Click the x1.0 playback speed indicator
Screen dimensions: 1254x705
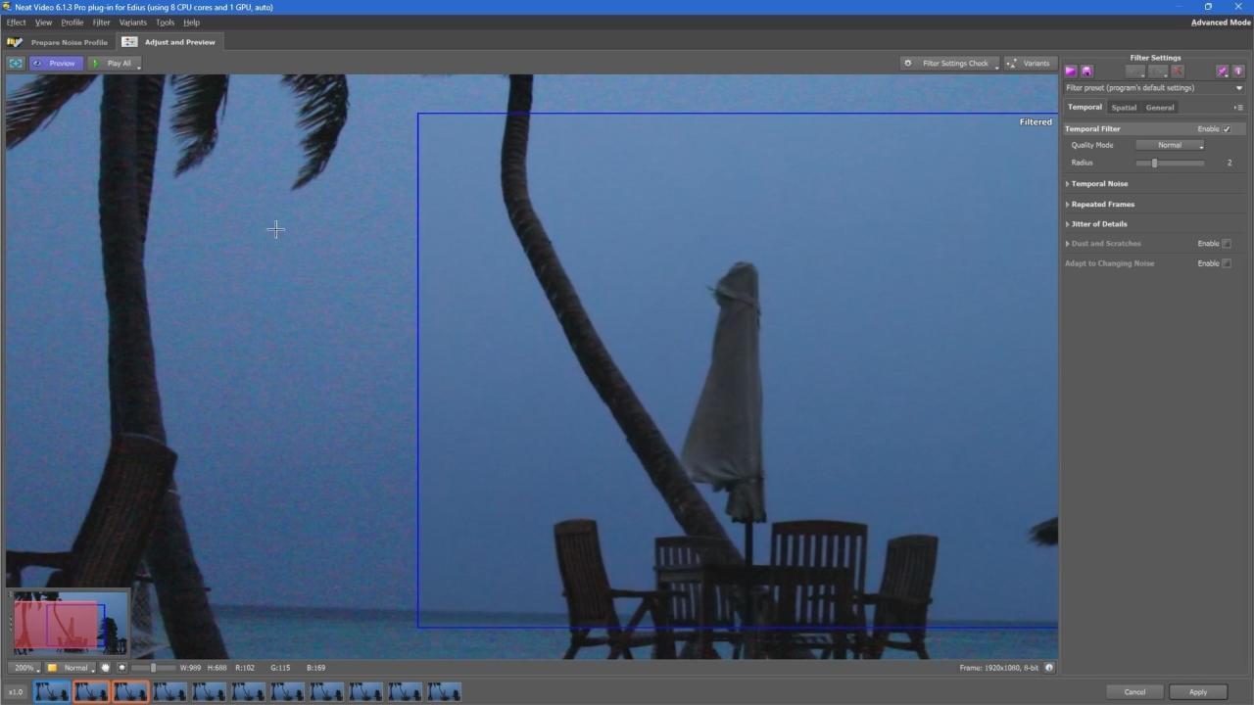[x=16, y=692]
